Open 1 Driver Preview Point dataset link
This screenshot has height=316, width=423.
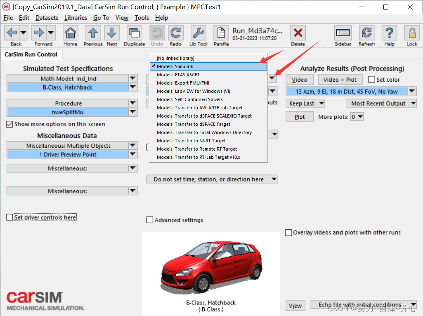pyautogui.click(x=67, y=155)
